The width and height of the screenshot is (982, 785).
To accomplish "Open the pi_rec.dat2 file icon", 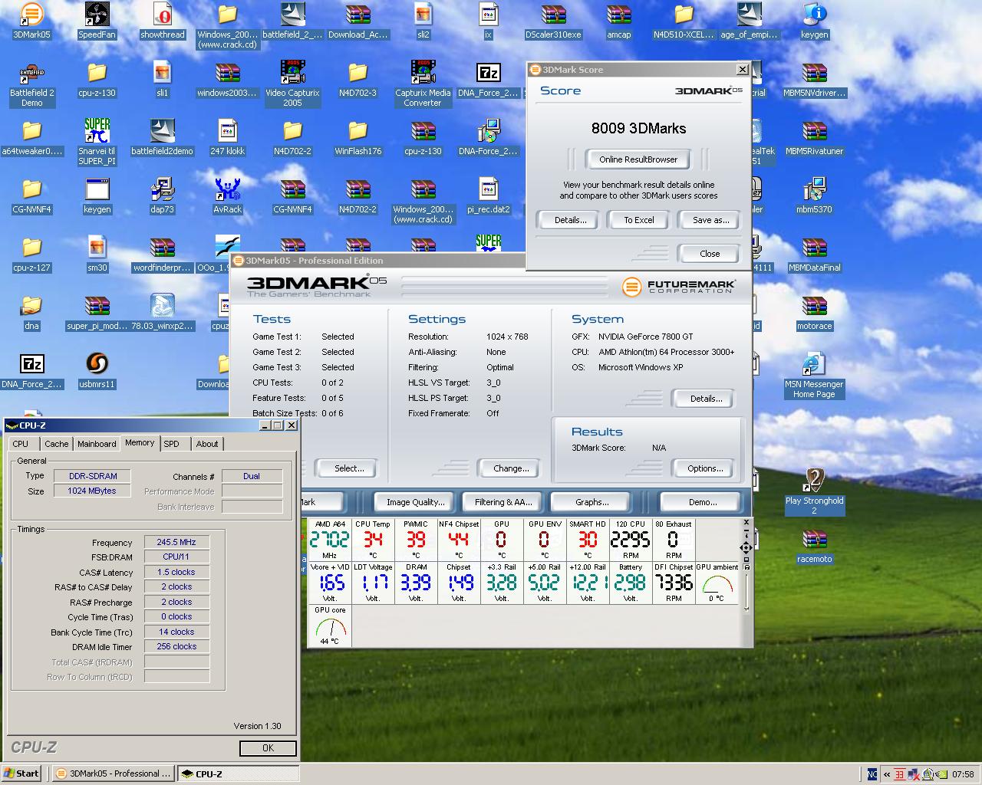I will coord(488,195).
